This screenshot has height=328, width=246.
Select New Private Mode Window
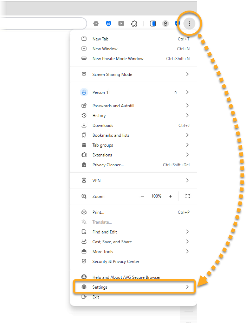point(118,59)
